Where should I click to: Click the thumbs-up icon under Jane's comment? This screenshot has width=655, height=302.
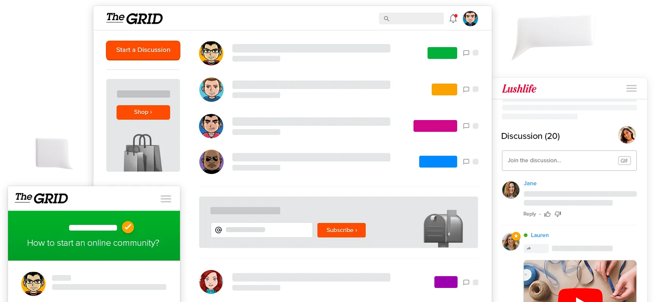click(x=547, y=214)
